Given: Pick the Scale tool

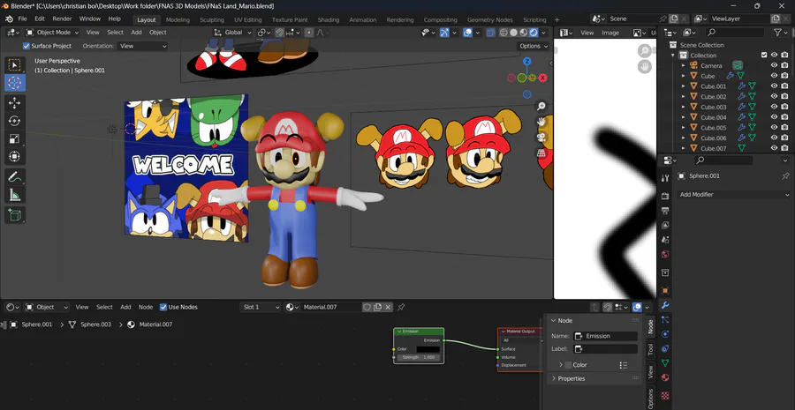Looking at the screenshot, I should (15, 138).
